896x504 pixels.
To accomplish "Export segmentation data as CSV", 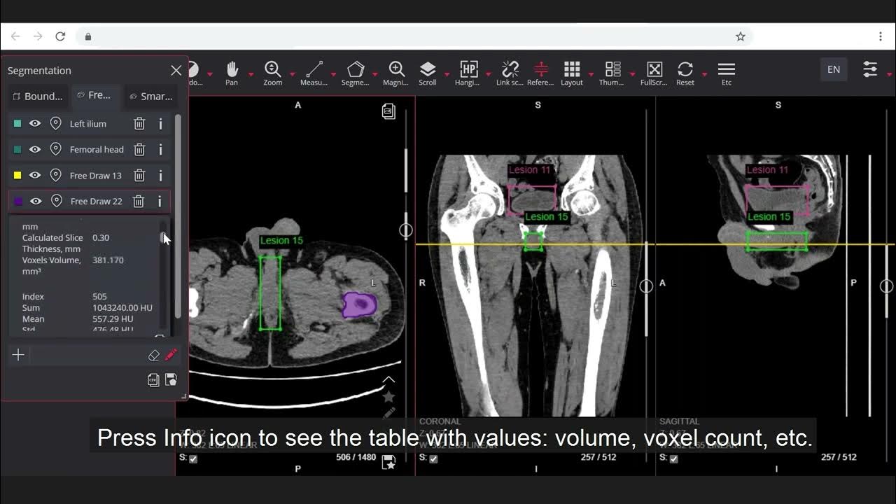I will (x=153, y=380).
